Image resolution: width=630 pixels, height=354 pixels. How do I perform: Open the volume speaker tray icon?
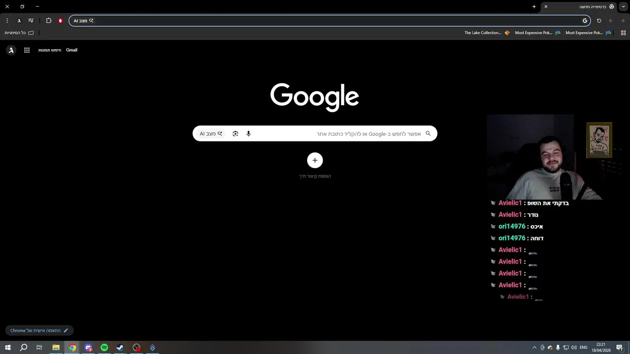[574, 348]
